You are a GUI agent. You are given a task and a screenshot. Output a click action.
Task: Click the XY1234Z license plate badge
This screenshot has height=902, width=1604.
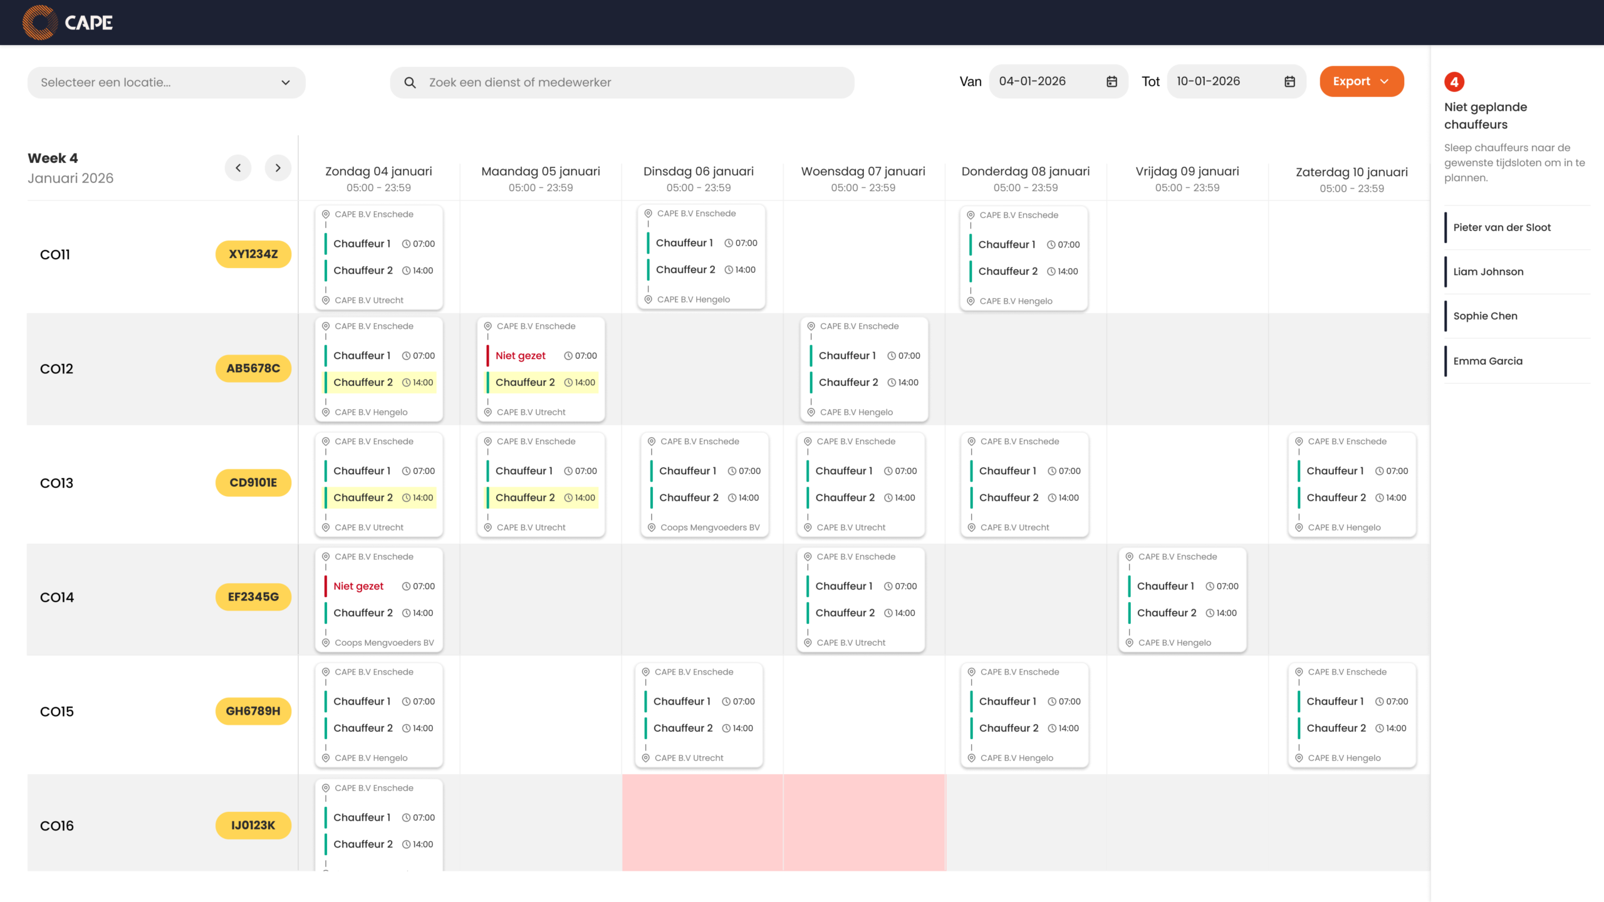pos(253,254)
